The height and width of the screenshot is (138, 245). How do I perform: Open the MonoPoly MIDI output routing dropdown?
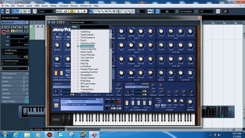[x=15, y=53]
